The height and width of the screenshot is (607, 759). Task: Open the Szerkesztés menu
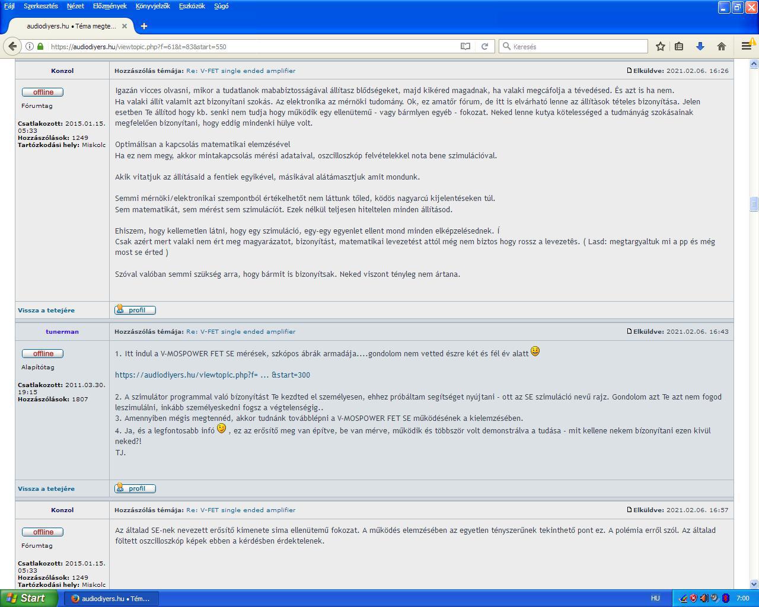tap(41, 6)
